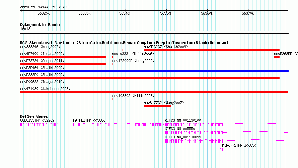Image resolution: width=298 pixels, height=168 pixels.
Task: Click the 56350k ruler tick label
Action: click(x=166, y=13)
